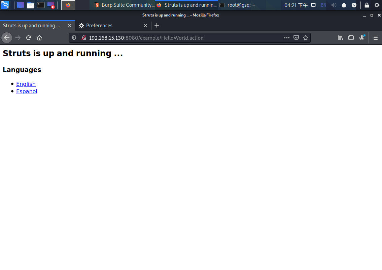Screen dimensions: 382x270
Task: Open the page actions ellipsis in address bar
Action: [x=286, y=38]
